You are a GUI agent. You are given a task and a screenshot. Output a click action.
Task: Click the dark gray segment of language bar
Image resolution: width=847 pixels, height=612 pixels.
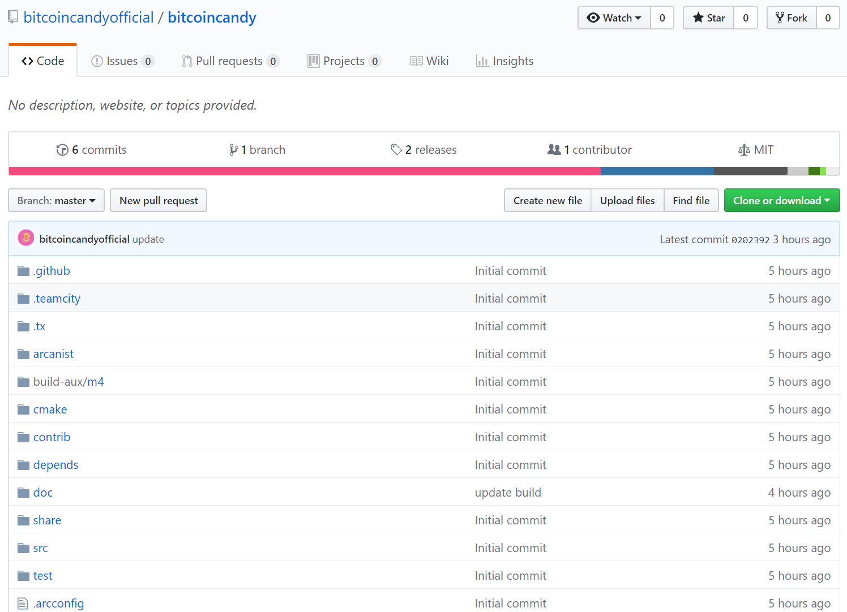(x=751, y=171)
